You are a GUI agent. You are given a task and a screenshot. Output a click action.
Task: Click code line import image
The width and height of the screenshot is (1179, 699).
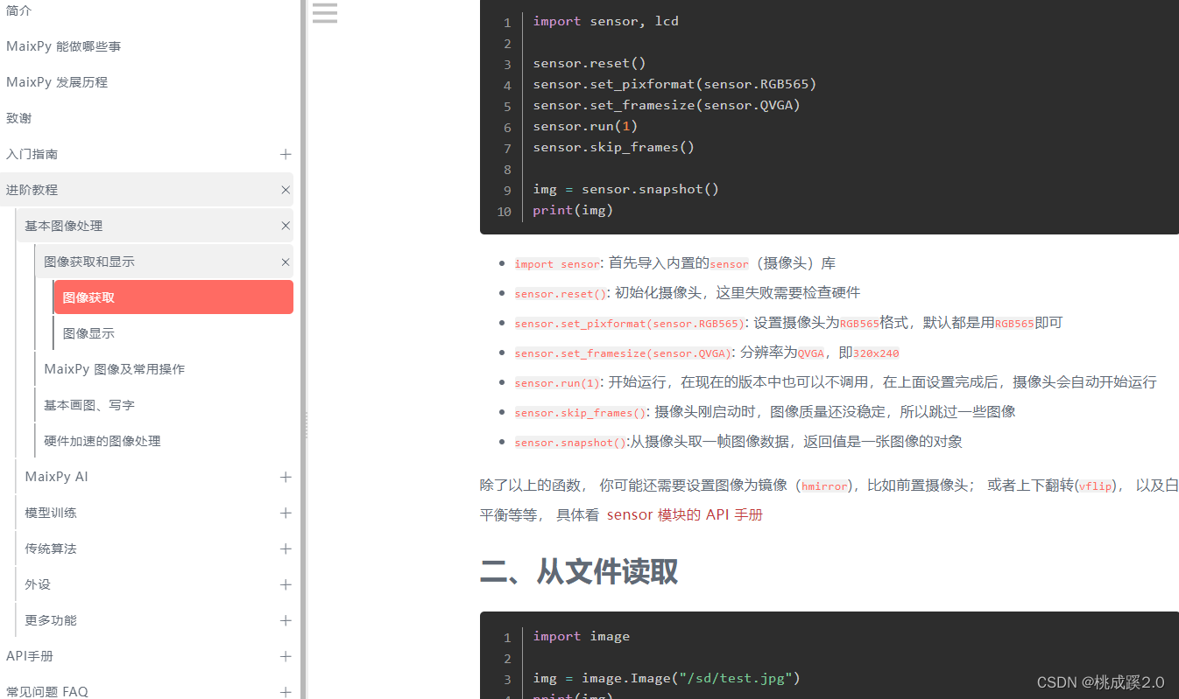(x=581, y=636)
